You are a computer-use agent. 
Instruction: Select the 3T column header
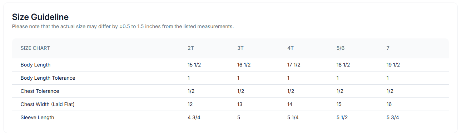pyautogui.click(x=240, y=48)
